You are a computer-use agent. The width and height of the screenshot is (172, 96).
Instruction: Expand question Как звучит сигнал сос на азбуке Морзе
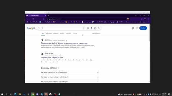[70, 72]
